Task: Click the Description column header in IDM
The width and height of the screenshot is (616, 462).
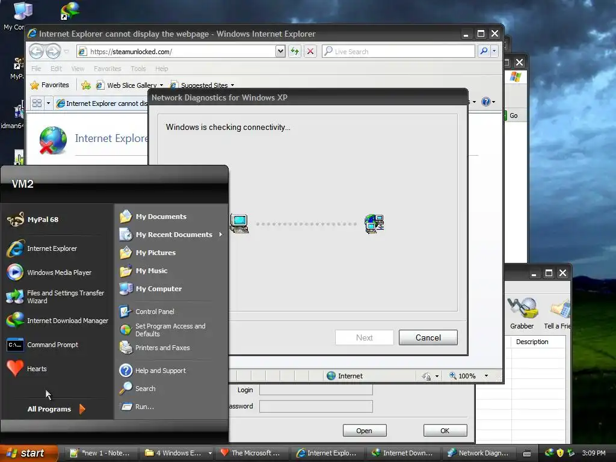Action: pyautogui.click(x=532, y=342)
